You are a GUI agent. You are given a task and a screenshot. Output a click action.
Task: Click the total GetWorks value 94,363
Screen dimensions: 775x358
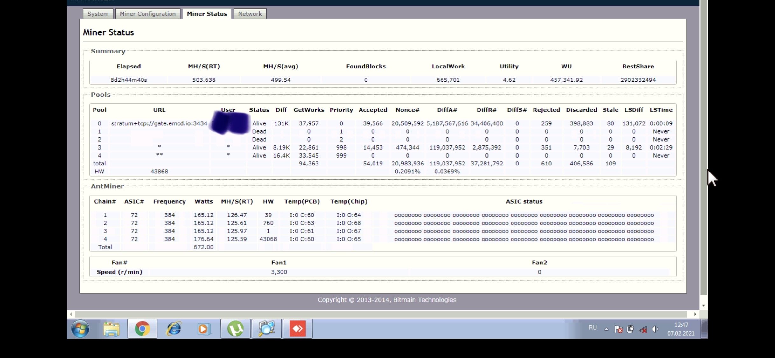(309, 164)
